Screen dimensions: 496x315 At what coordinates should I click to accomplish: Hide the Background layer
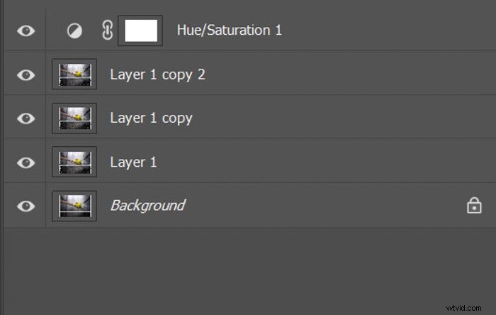(x=26, y=206)
